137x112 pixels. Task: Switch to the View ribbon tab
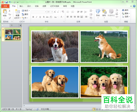(x=73, y=6)
